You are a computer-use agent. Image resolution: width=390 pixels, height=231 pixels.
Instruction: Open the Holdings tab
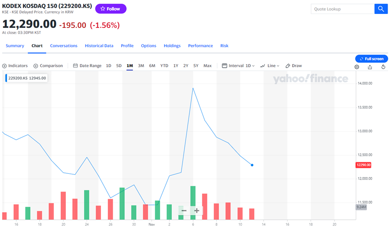172,46
